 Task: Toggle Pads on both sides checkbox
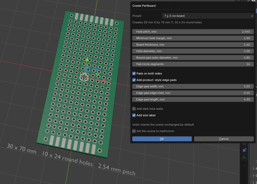[x=134, y=73]
